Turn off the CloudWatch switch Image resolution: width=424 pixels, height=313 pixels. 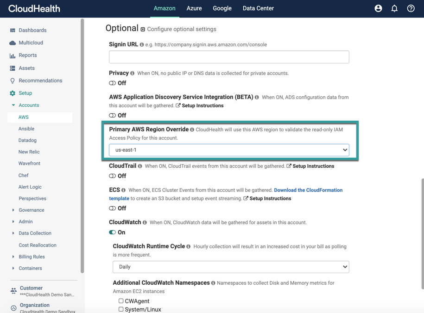coord(112,232)
